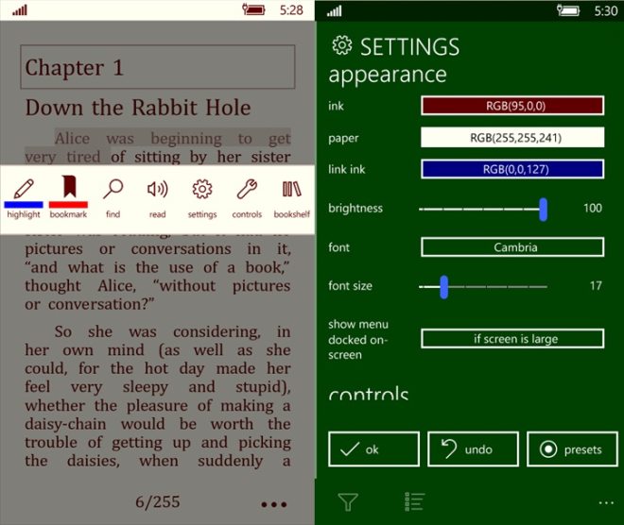Open find with the magnifier icon
The image size is (624, 525).
click(113, 189)
